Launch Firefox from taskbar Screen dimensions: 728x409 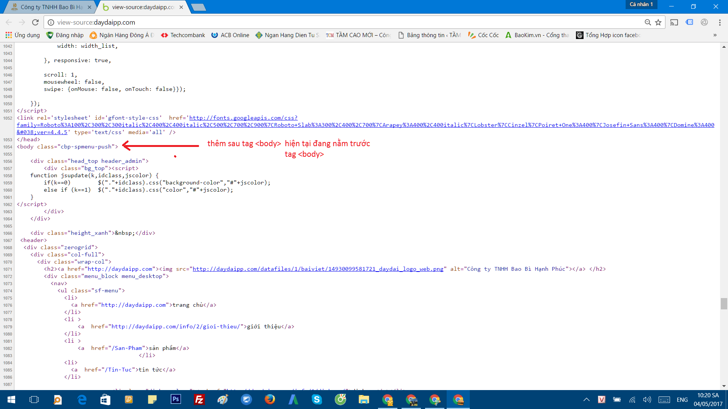tap(270, 400)
